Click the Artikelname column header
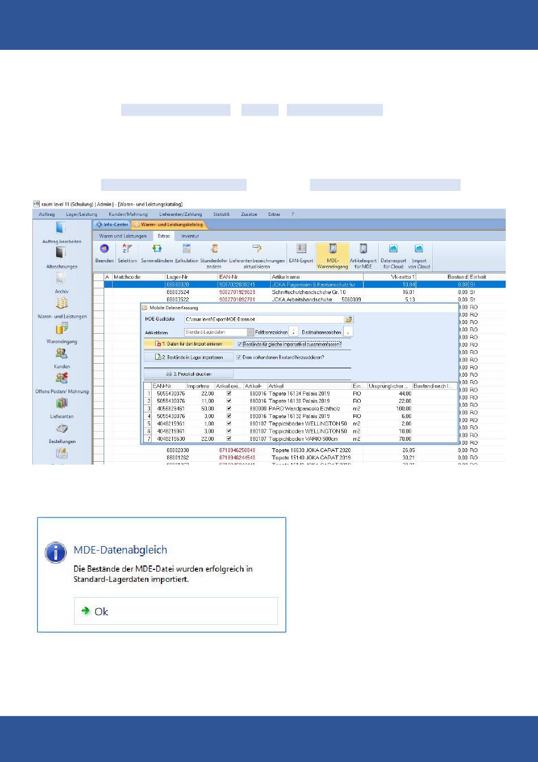 pos(316,276)
